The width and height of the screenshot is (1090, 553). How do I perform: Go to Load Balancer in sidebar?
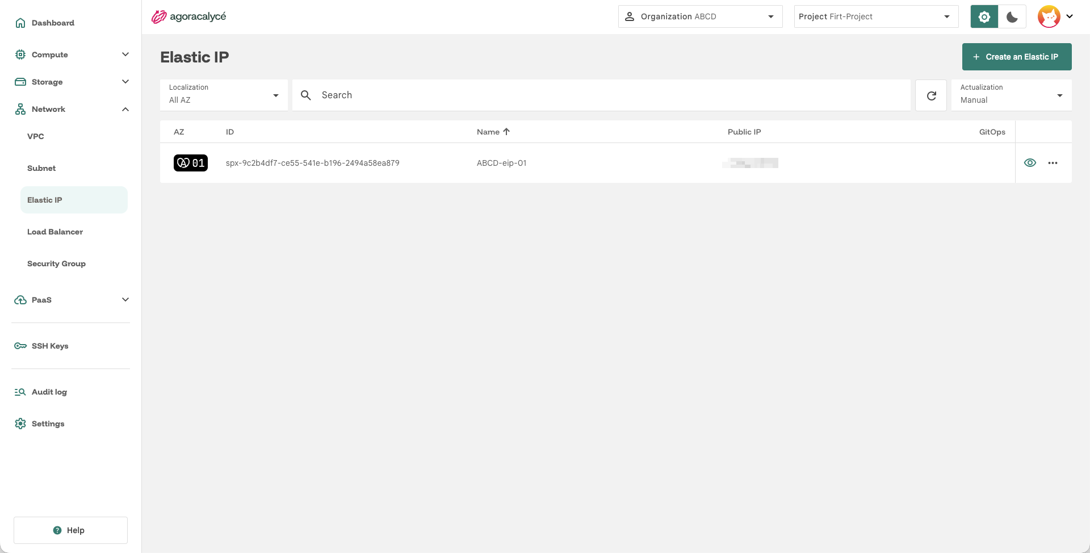[x=55, y=232]
